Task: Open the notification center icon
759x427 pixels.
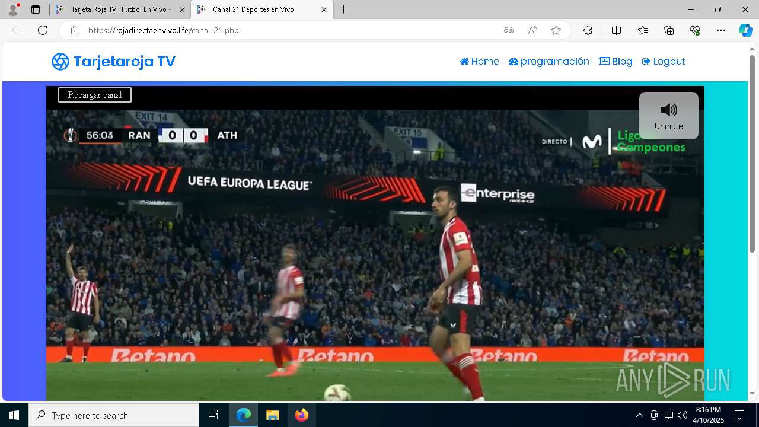Action: pyautogui.click(x=739, y=415)
